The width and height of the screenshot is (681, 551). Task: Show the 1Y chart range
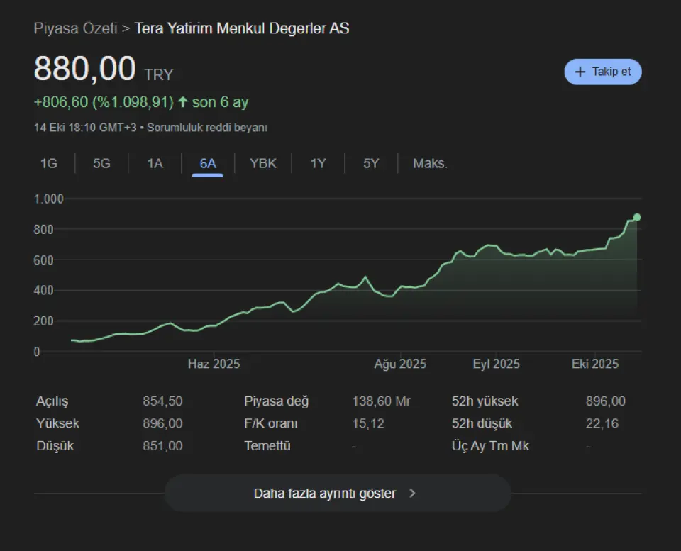pyautogui.click(x=318, y=164)
